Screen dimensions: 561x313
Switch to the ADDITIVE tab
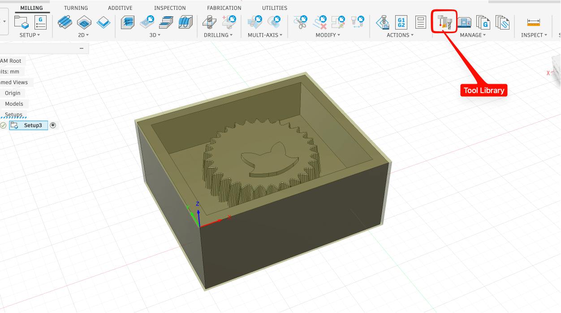[x=120, y=8]
